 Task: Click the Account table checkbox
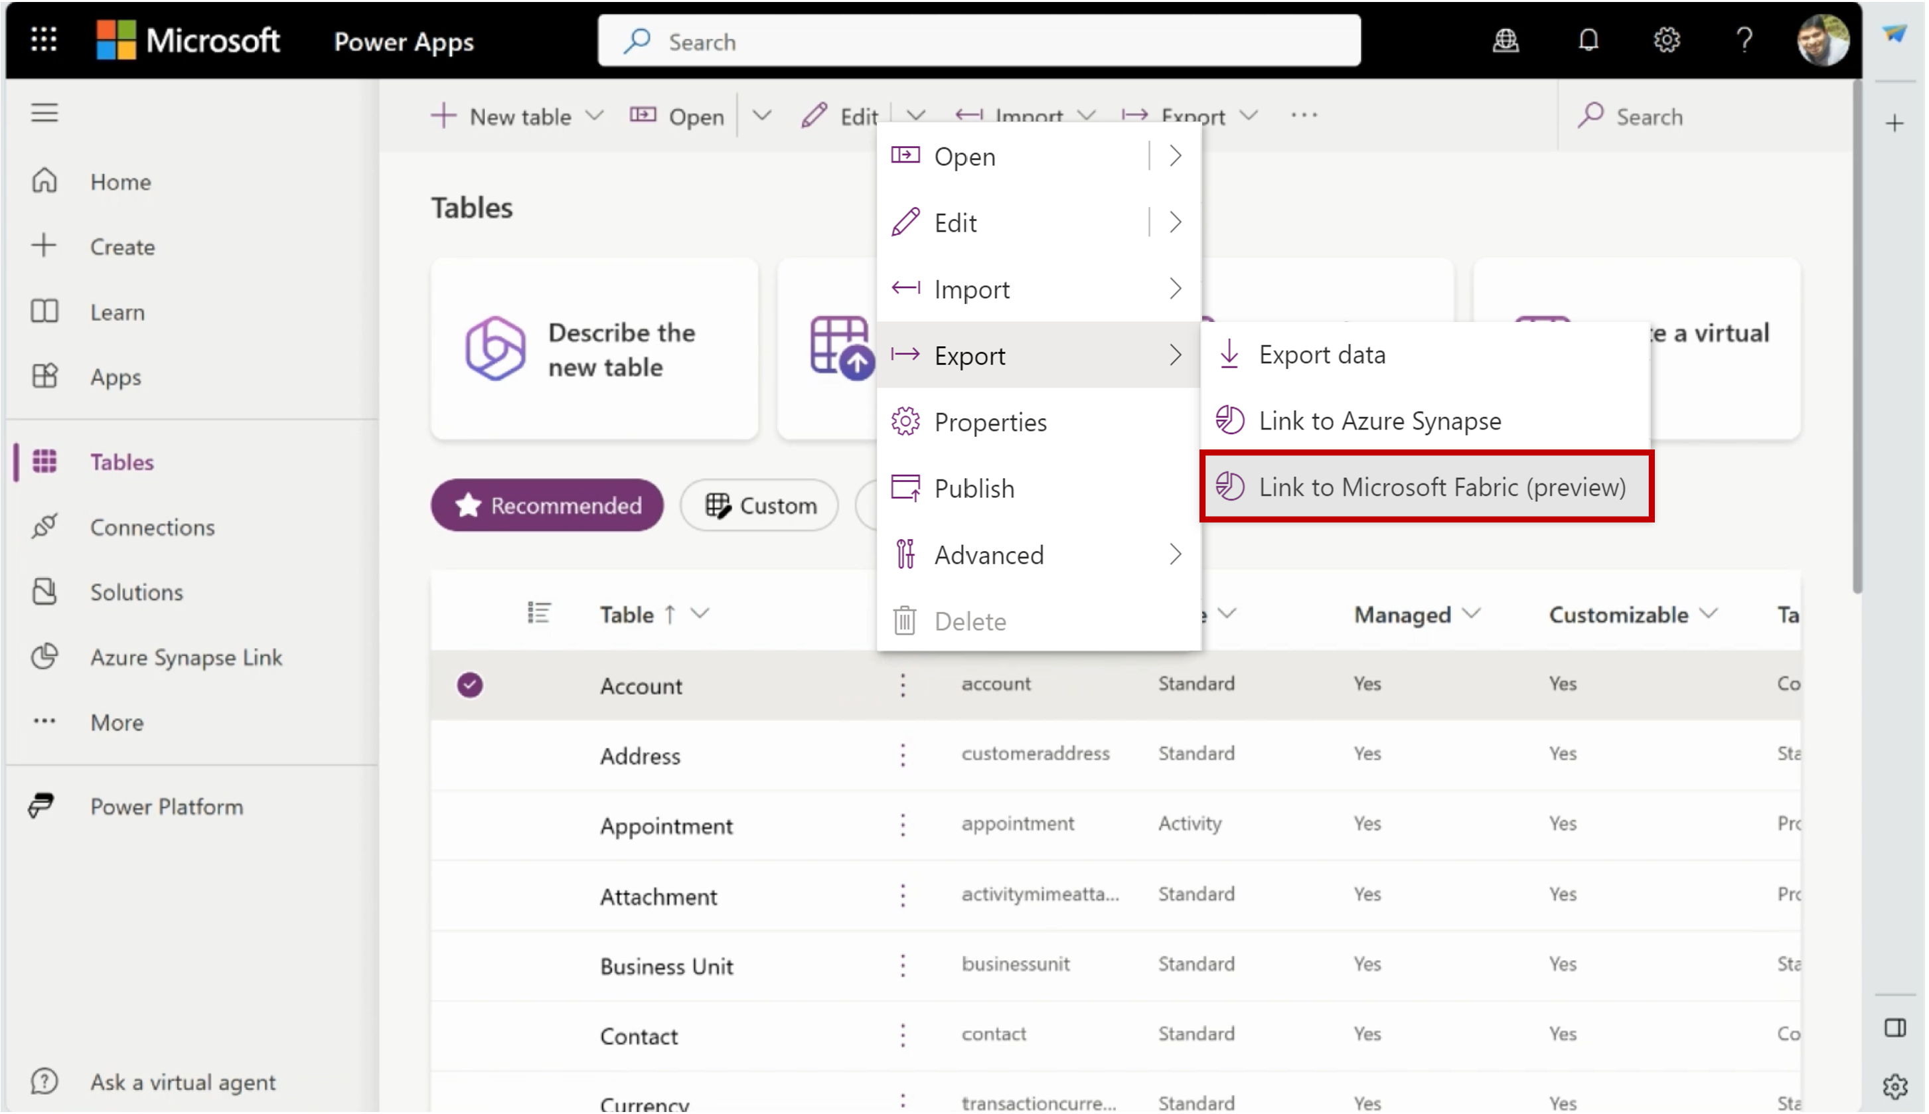pyautogui.click(x=469, y=684)
